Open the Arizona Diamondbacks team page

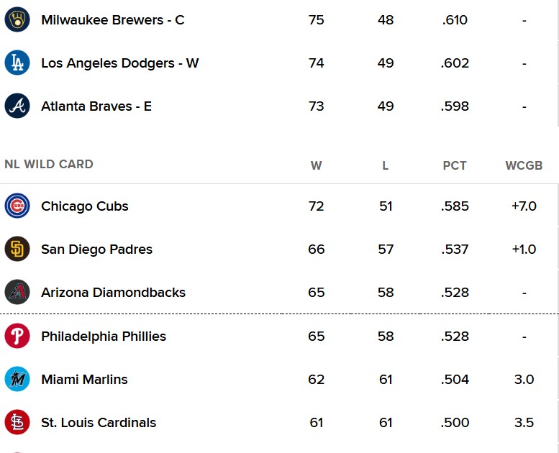[114, 292]
